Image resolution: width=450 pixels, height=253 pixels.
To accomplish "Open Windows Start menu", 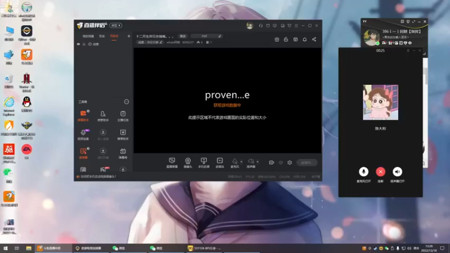I will click(x=6, y=248).
